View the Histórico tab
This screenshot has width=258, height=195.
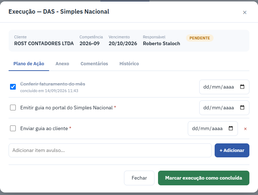(129, 64)
